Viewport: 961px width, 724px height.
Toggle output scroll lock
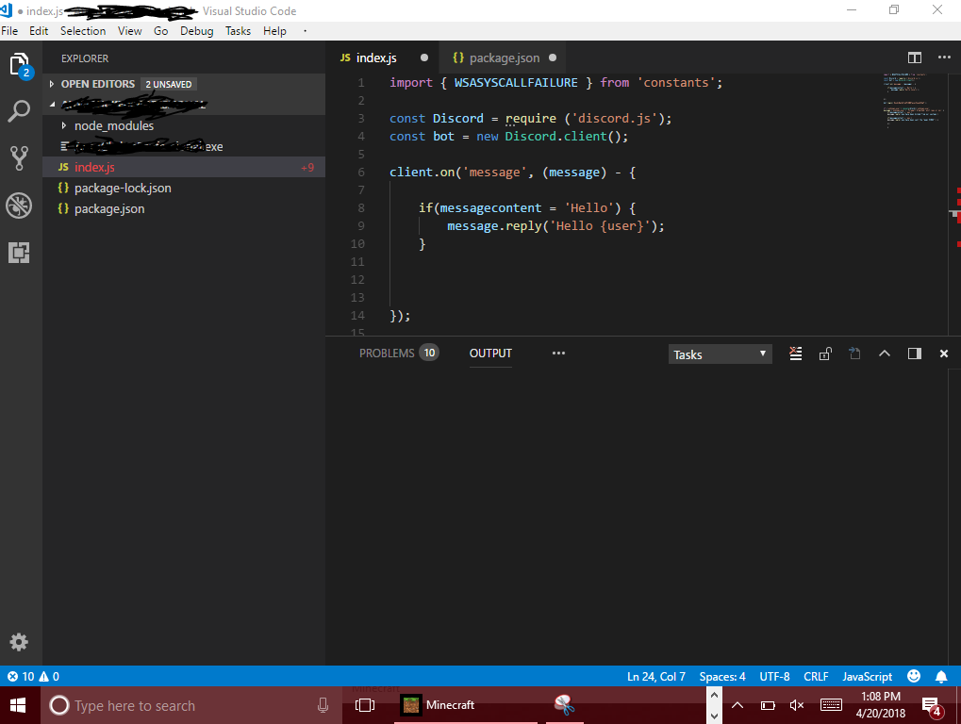pos(825,354)
